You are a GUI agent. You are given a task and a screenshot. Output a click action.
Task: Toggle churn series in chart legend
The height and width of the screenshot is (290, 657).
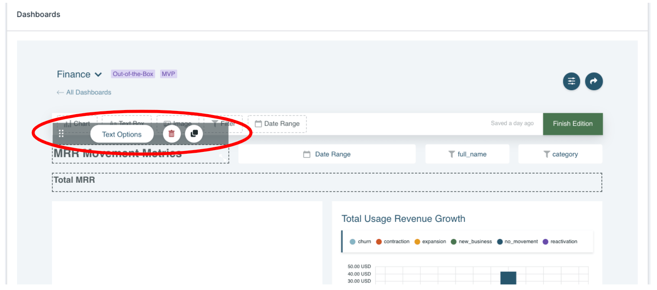coord(360,242)
